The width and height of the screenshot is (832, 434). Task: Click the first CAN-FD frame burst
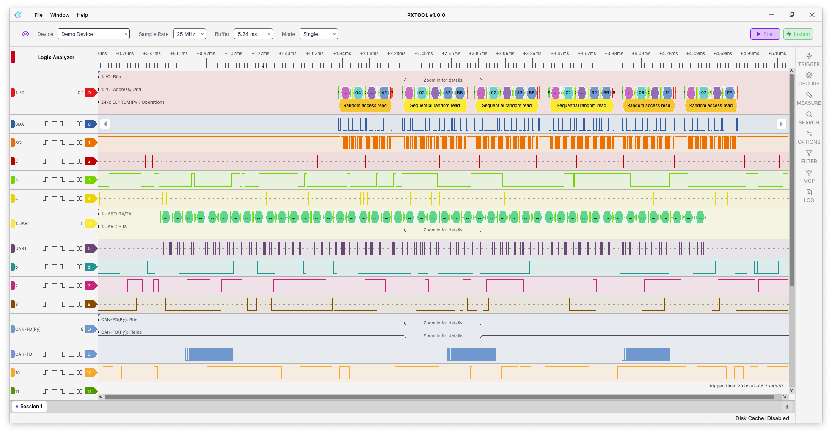pyautogui.click(x=209, y=354)
